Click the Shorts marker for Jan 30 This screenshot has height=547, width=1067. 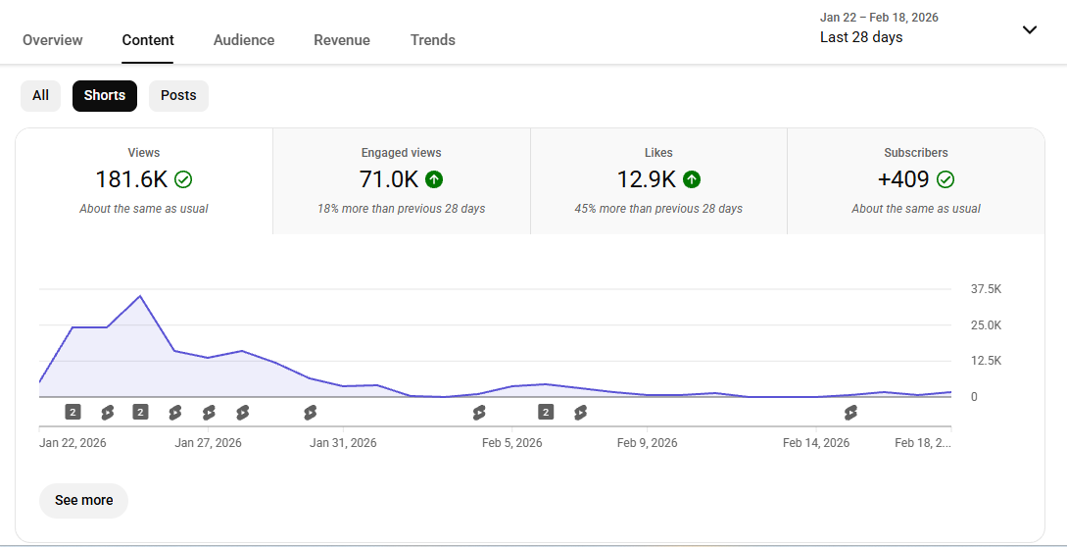(311, 413)
